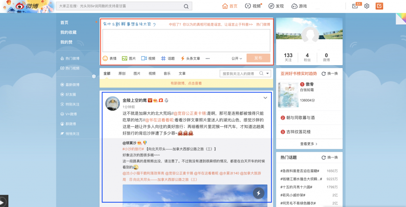The width and height of the screenshot is (406, 207).
Task: Open 群微博 in sidebar
Action: pos(68,124)
